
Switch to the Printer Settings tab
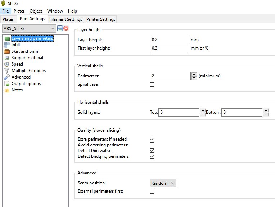click(100, 19)
